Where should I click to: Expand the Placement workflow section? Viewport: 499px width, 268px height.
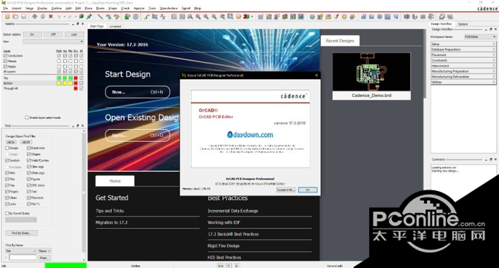[463, 55]
